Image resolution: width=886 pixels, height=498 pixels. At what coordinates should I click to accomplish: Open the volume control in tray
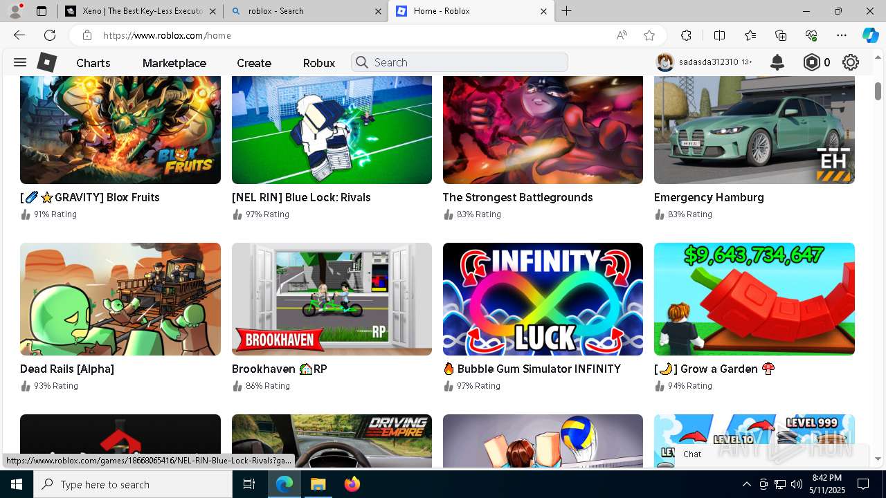tap(797, 484)
